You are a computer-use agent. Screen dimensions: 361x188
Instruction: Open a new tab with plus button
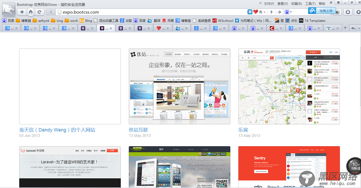tap(345, 28)
